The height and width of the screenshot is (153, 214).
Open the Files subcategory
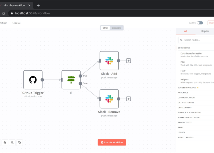click(196, 63)
